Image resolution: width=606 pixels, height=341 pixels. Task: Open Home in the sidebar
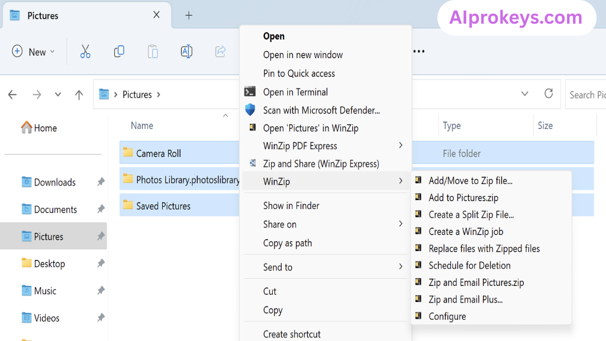click(39, 128)
